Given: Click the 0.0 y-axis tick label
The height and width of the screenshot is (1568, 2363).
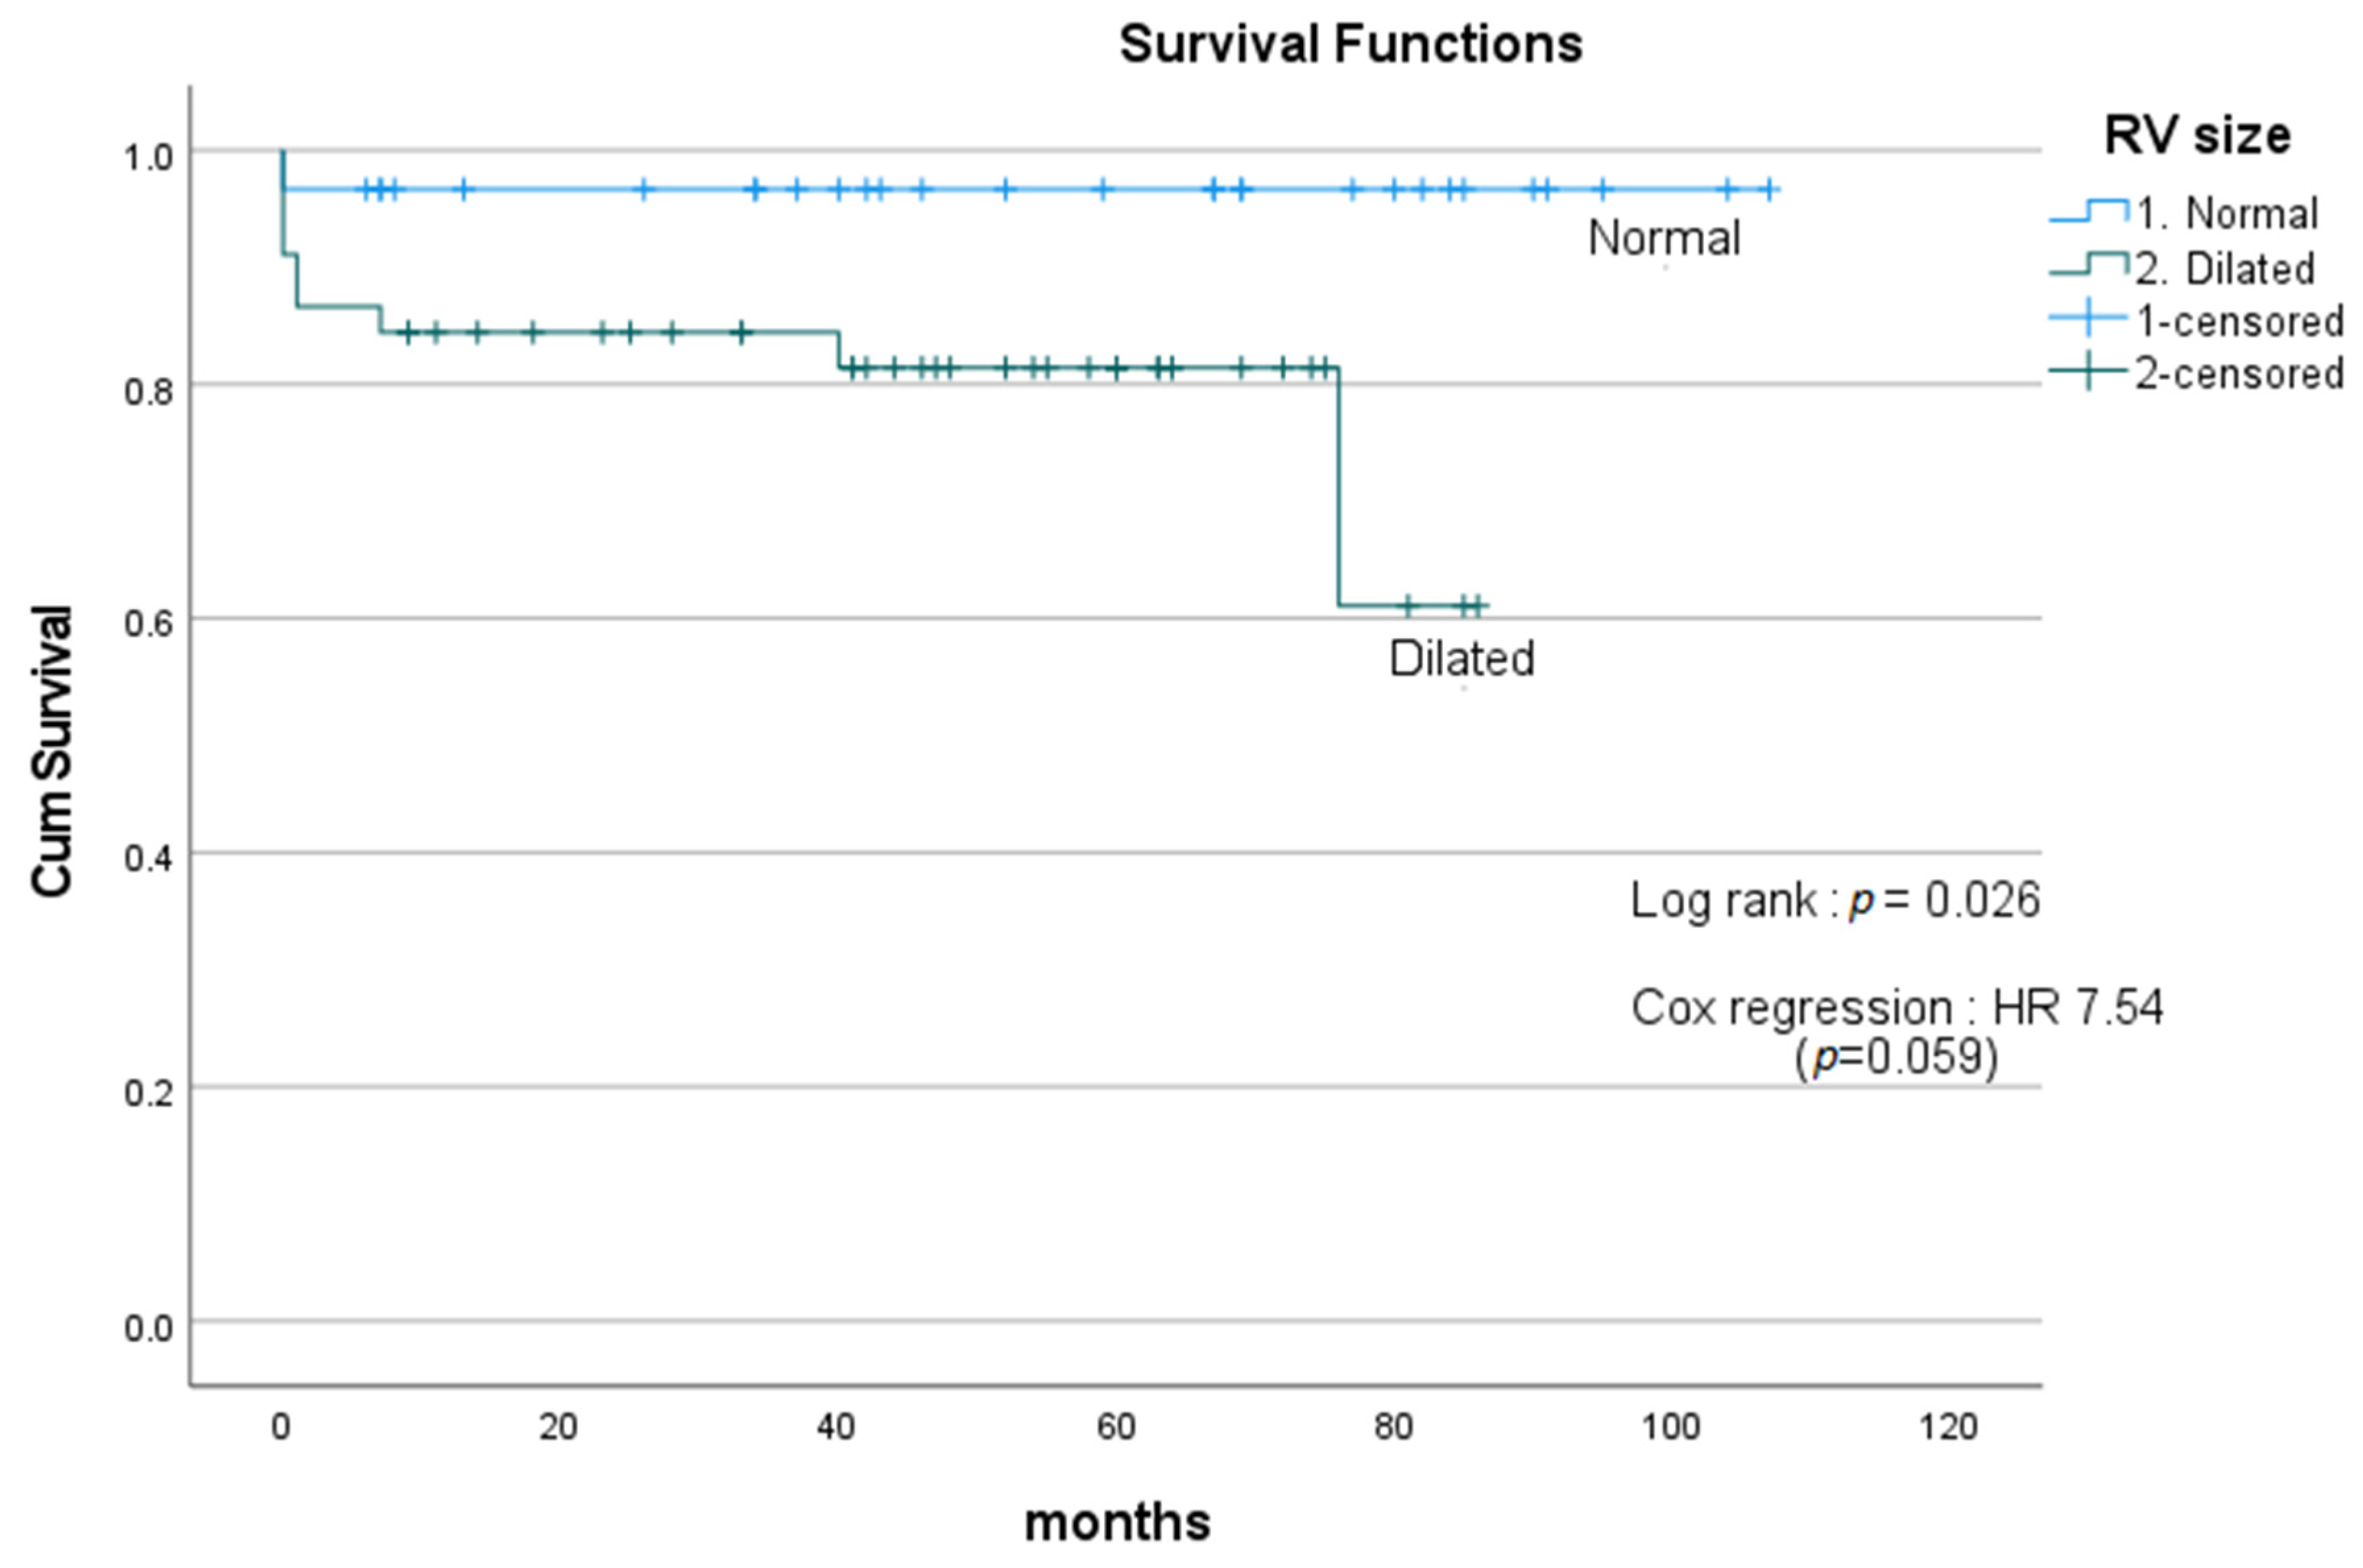Looking at the screenshot, I should (x=148, y=1328).
